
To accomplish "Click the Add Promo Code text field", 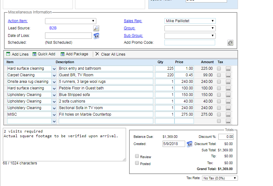I will coord(190,43).
